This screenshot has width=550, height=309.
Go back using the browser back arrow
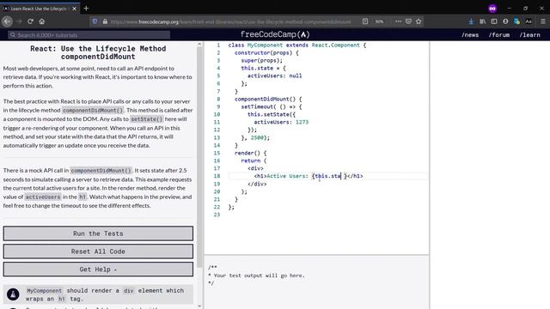click(8, 21)
